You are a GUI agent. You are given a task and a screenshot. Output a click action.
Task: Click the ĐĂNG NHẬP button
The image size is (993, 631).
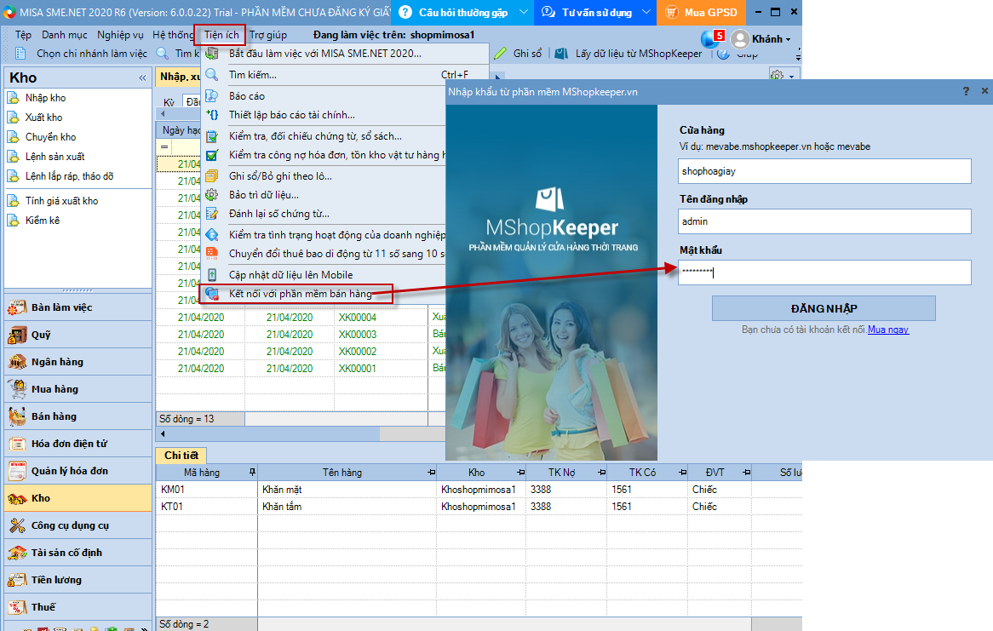[x=824, y=308]
